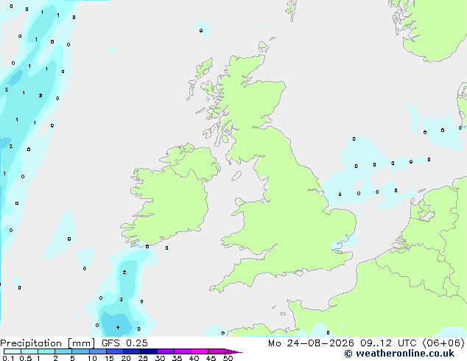Image resolution: width=467 pixels, height=361 pixels.
Task: Select the 40–45 mm magenta legend swatch
Action: pyautogui.click(x=200, y=351)
